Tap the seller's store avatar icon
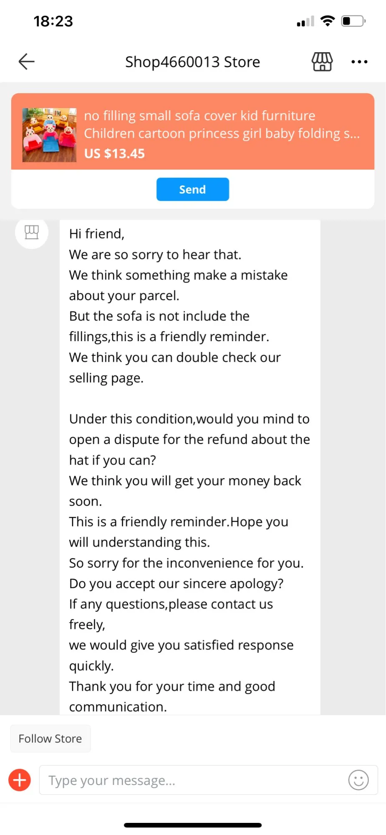 [x=32, y=232]
